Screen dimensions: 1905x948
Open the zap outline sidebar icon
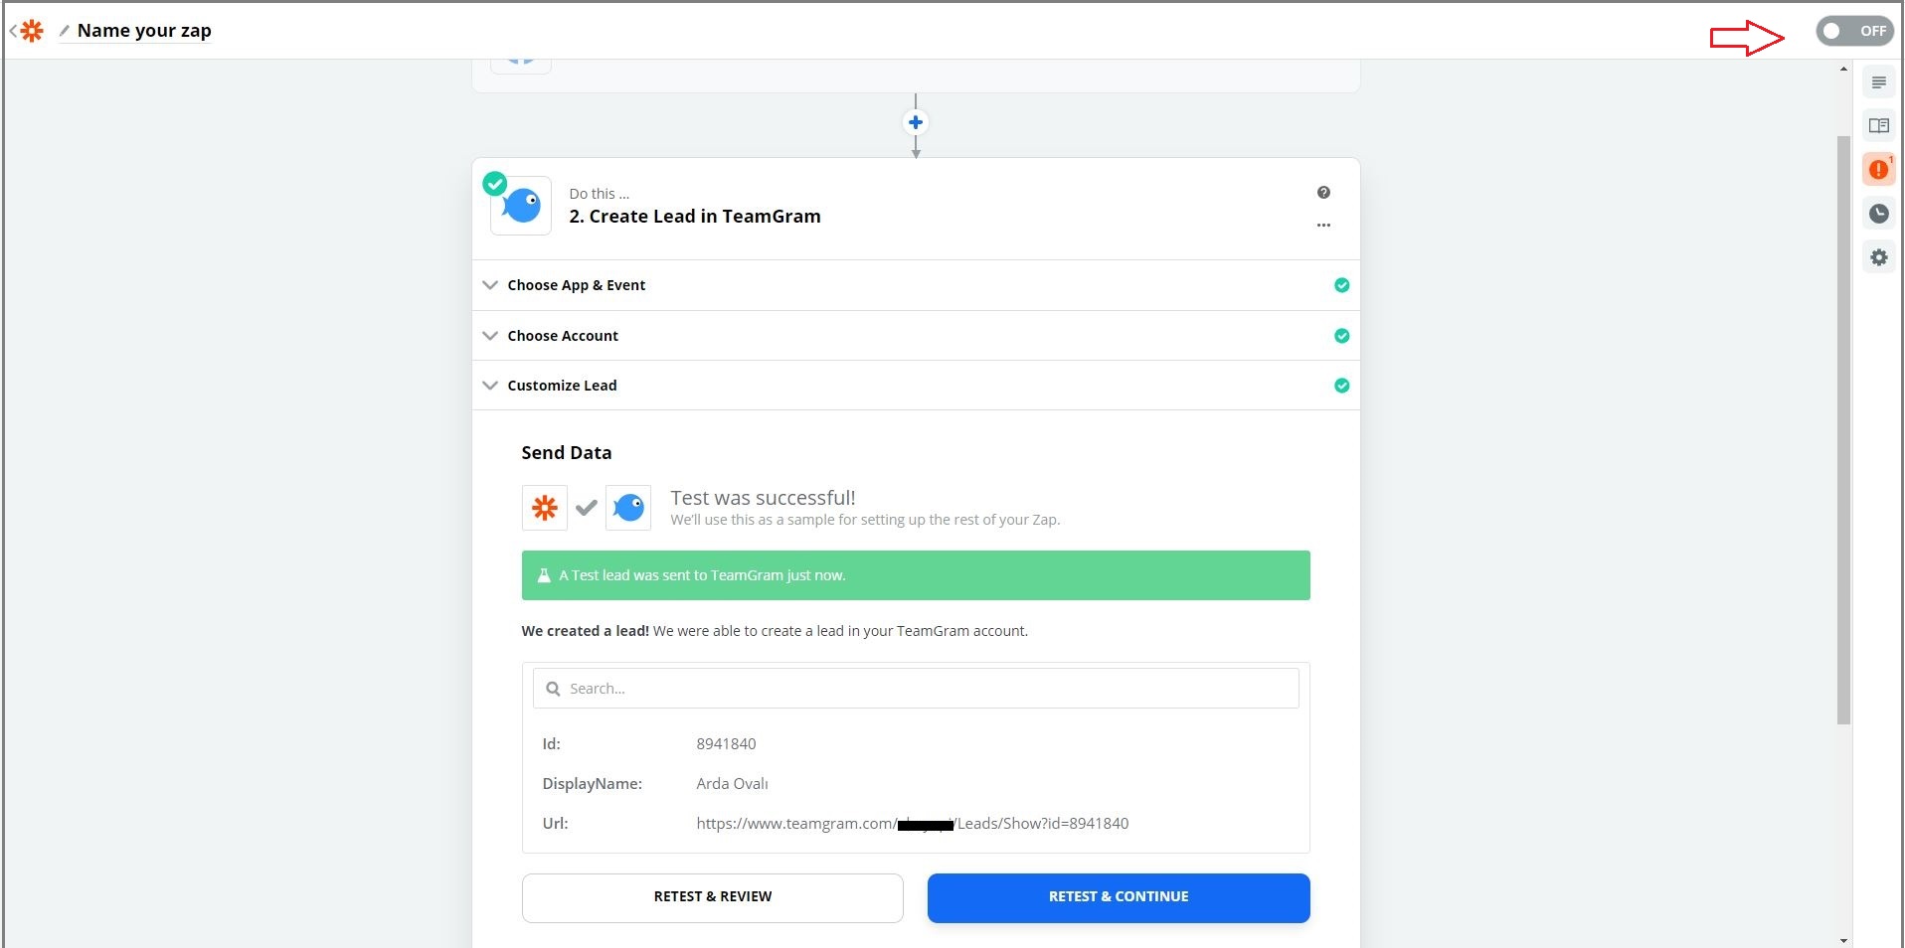[1878, 82]
